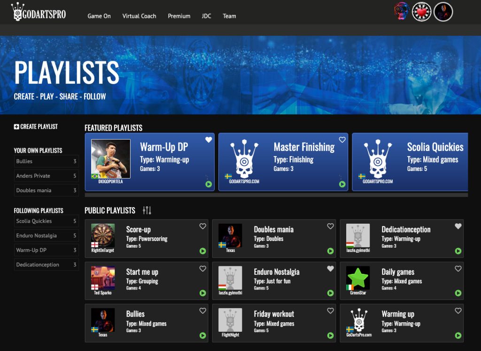Image resolution: width=481 pixels, height=351 pixels.
Task: Click the Friday workout title
Action: click(x=274, y=314)
